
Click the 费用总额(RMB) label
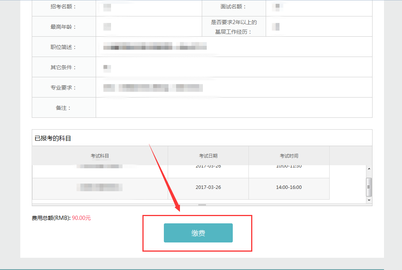click(51, 218)
